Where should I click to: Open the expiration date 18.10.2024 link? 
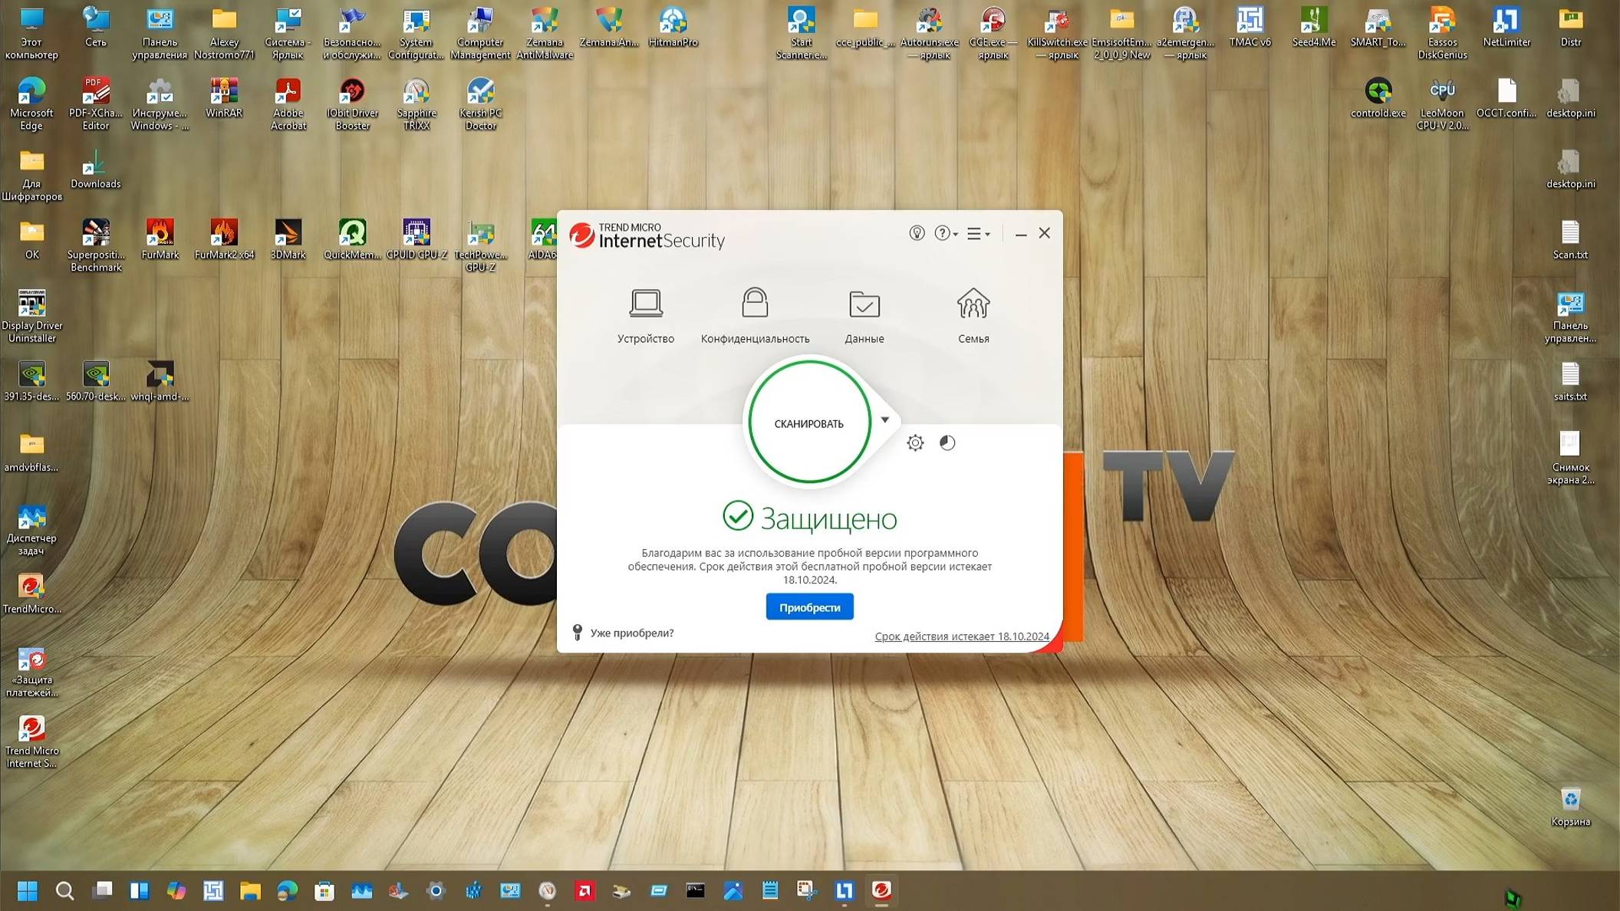click(961, 636)
